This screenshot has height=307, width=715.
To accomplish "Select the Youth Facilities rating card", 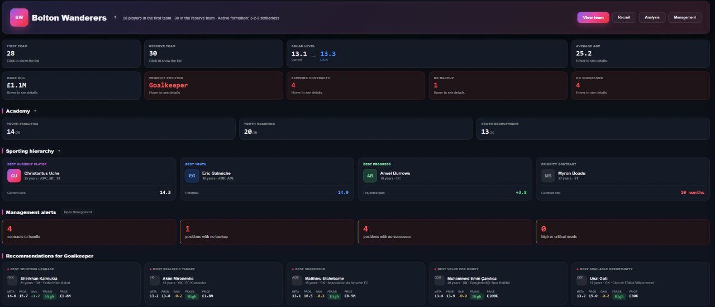I will [119, 128].
